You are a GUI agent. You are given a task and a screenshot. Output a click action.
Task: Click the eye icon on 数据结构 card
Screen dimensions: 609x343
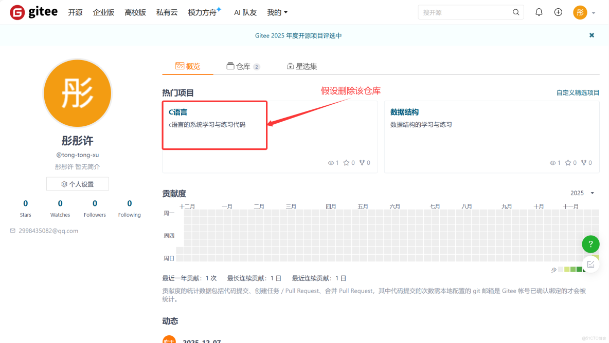coord(553,162)
